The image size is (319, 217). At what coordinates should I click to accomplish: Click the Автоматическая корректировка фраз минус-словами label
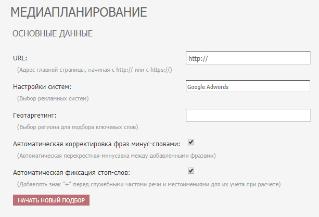97,144
